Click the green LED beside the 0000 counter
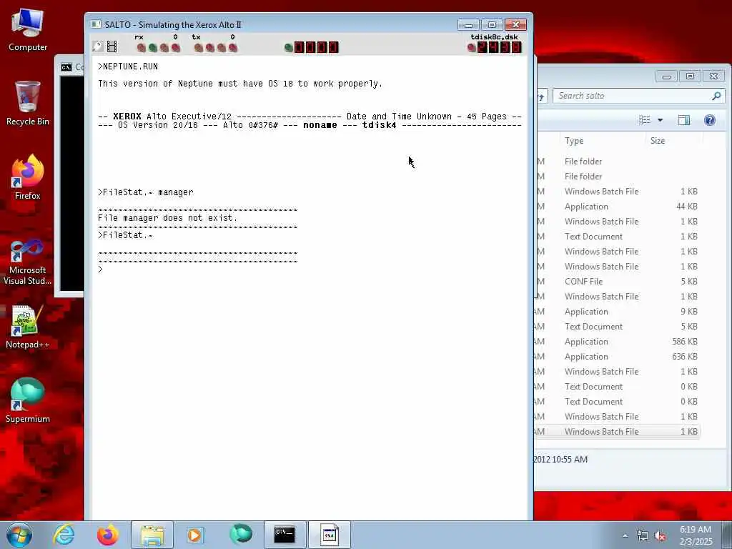The width and height of the screenshot is (732, 549). point(289,47)
